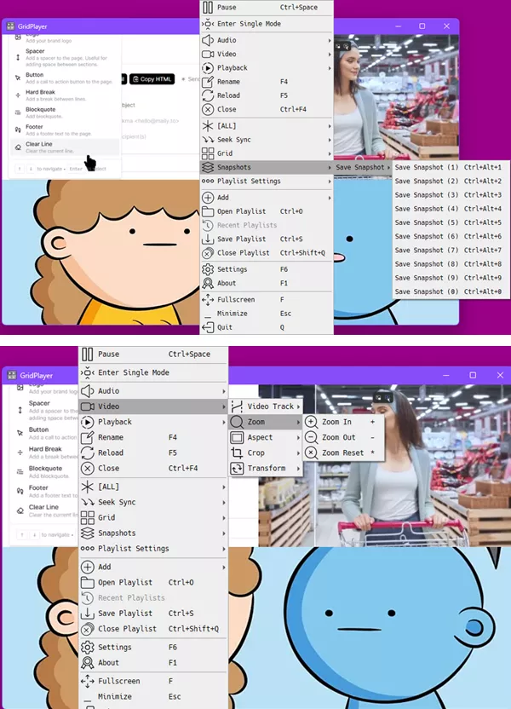The image size is (511, 709).
Task: Click the Zoom Reset icon
Action: click(x=311, y=452)
